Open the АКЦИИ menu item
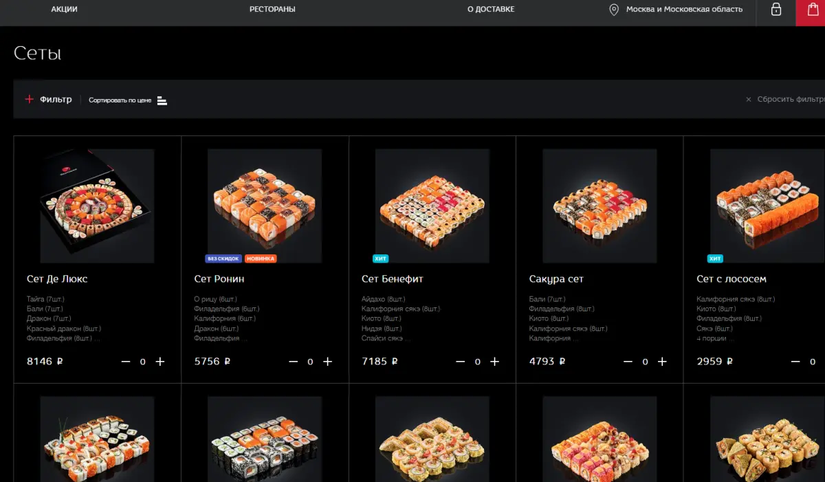The width and height of the screenshot is (825, 482). click(x=64, y=10)
